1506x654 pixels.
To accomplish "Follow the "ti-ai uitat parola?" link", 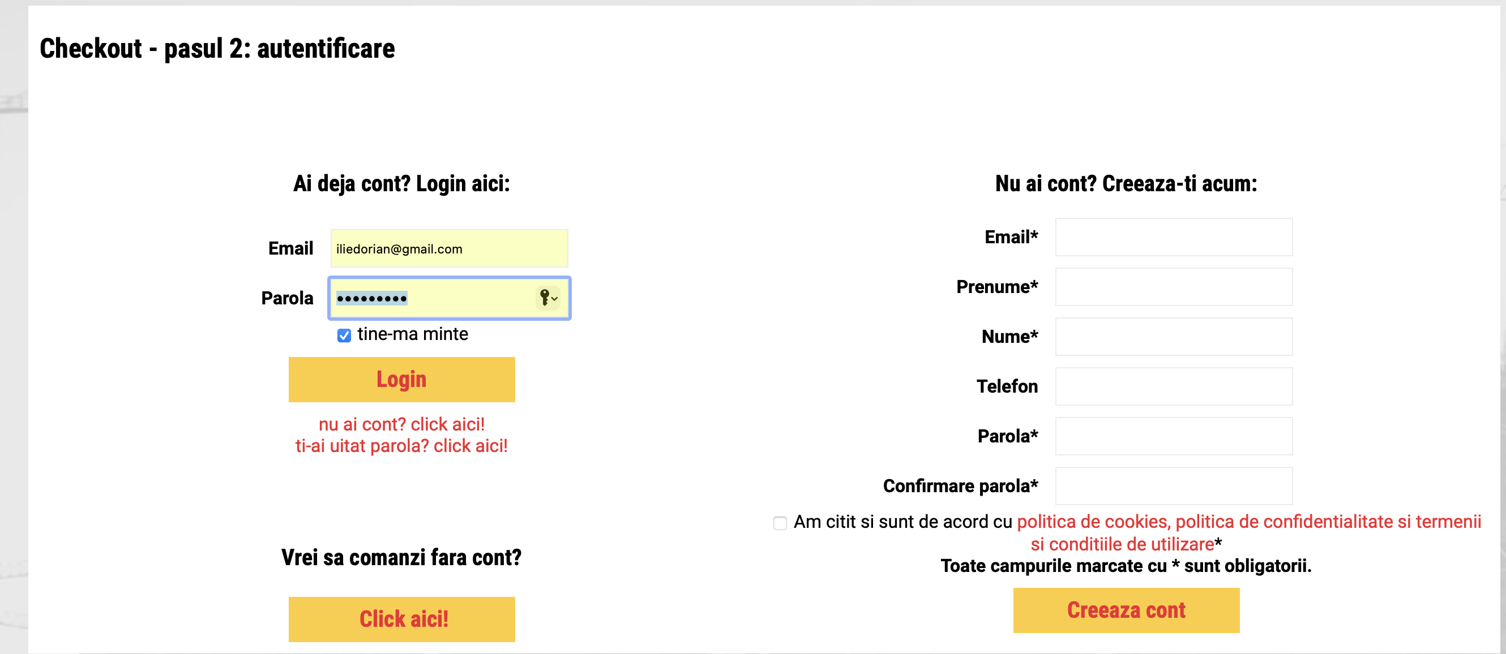I will 401,446.
